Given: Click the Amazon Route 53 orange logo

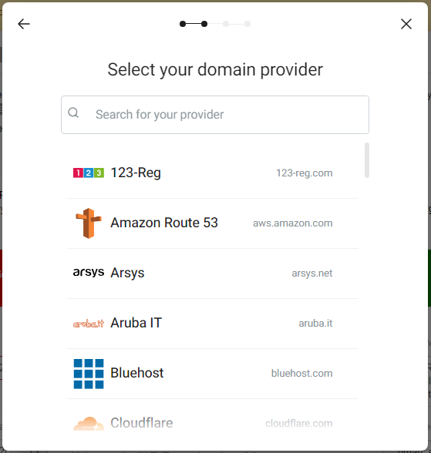Looking at the screenshot, I should [x=89, y=223].
